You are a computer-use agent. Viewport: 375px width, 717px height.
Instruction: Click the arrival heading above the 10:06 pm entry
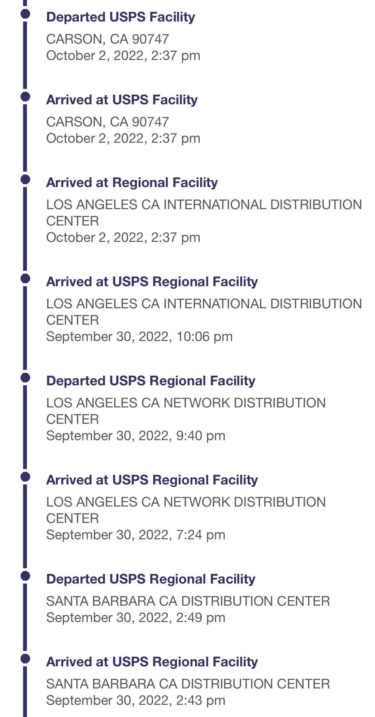[x=152, y=282]
